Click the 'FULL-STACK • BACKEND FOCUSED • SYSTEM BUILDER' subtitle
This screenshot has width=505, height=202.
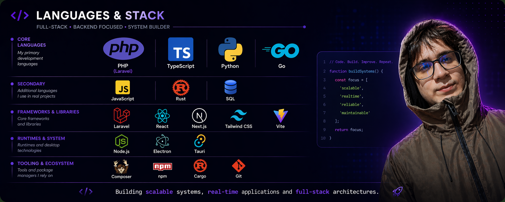point(103,27)
